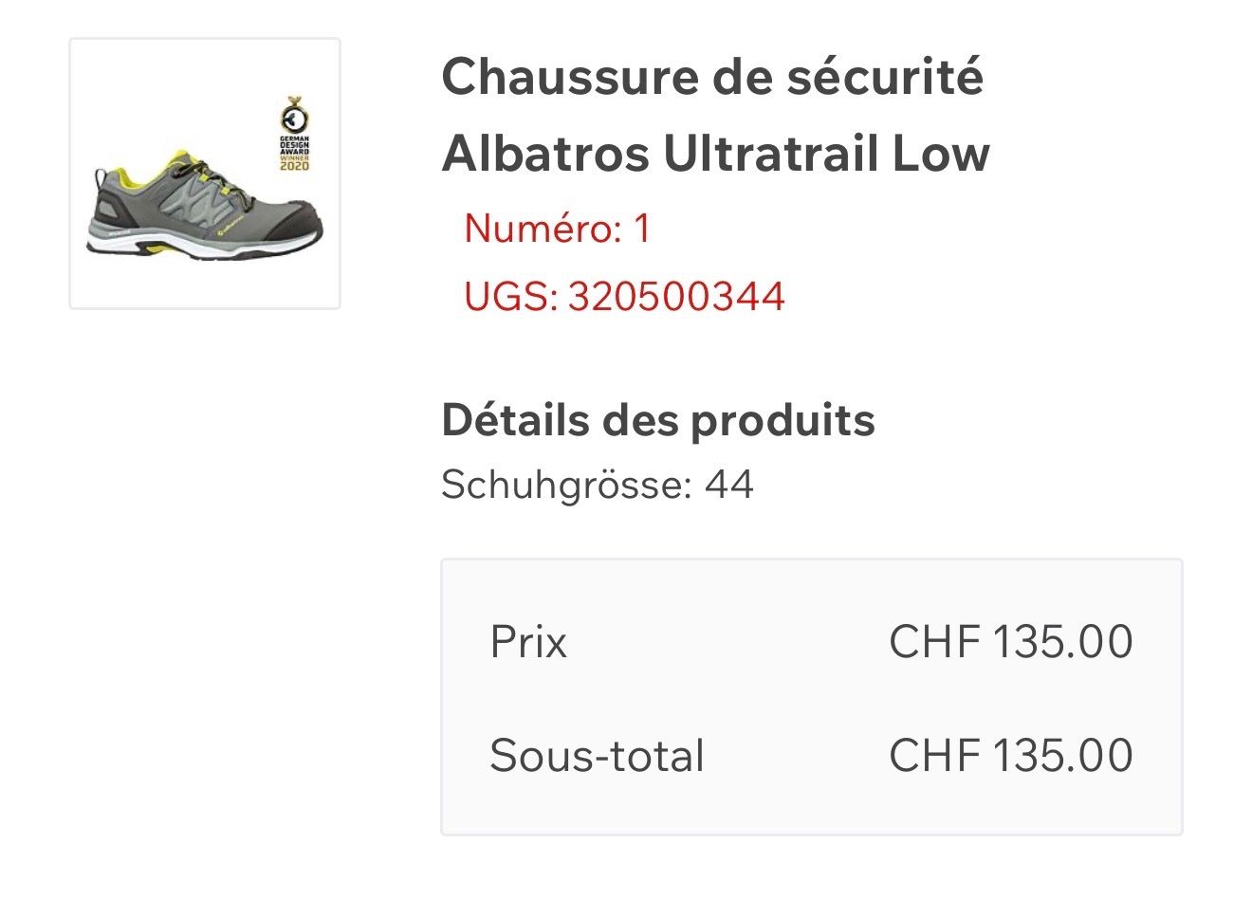
Task: Click the "Schuhgrösse:" label
Action: 566,485
